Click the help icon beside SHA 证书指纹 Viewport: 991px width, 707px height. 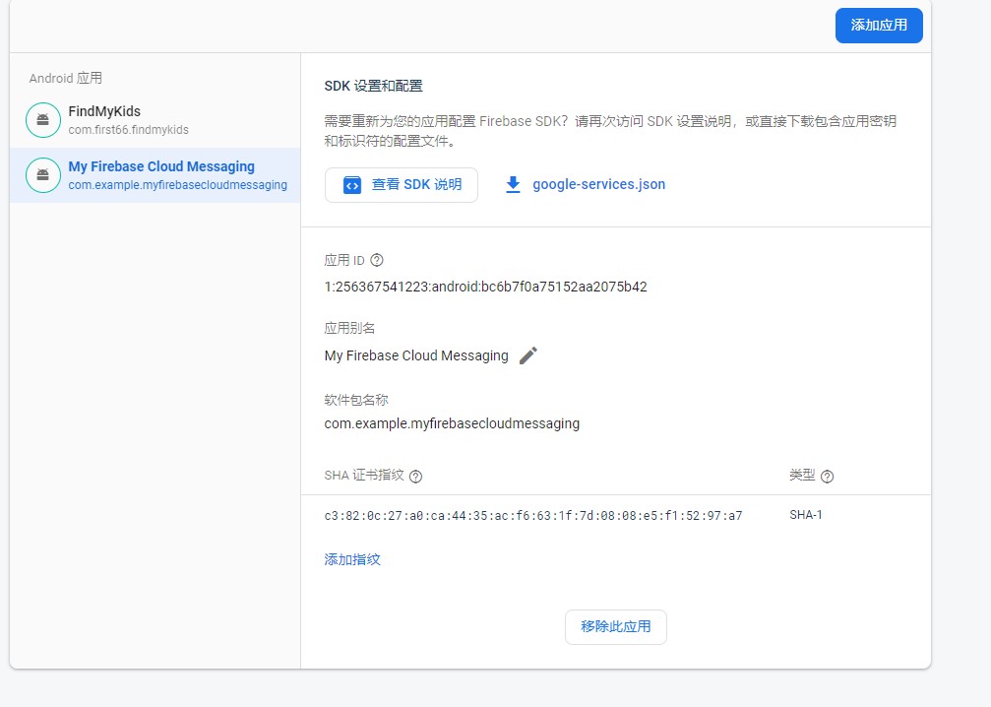(x=415, y=477)
